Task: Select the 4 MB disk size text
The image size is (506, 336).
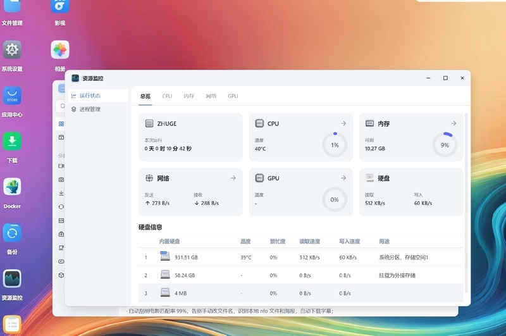Action: pyautogui.click(x=181, y=293)
